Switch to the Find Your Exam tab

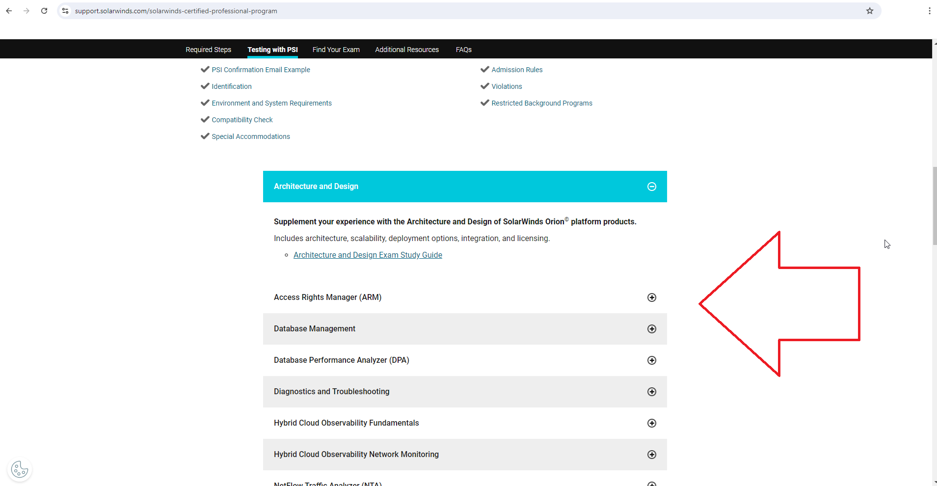[x=336, y=50]
